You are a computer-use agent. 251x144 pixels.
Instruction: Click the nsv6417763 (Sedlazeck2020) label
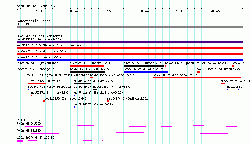[x=39, y=57]
